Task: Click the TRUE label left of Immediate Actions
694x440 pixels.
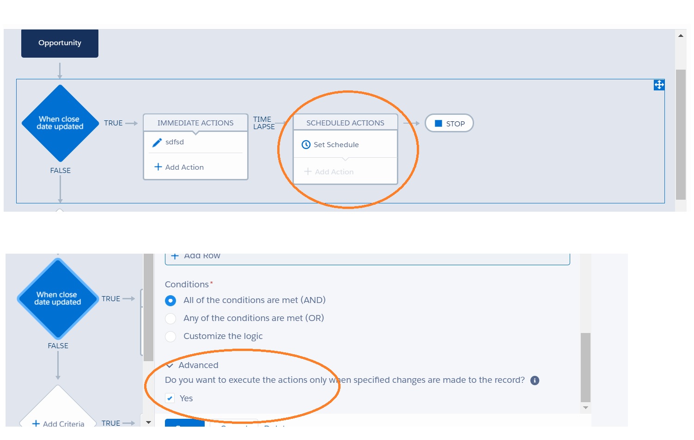Action: click(113, 123)
